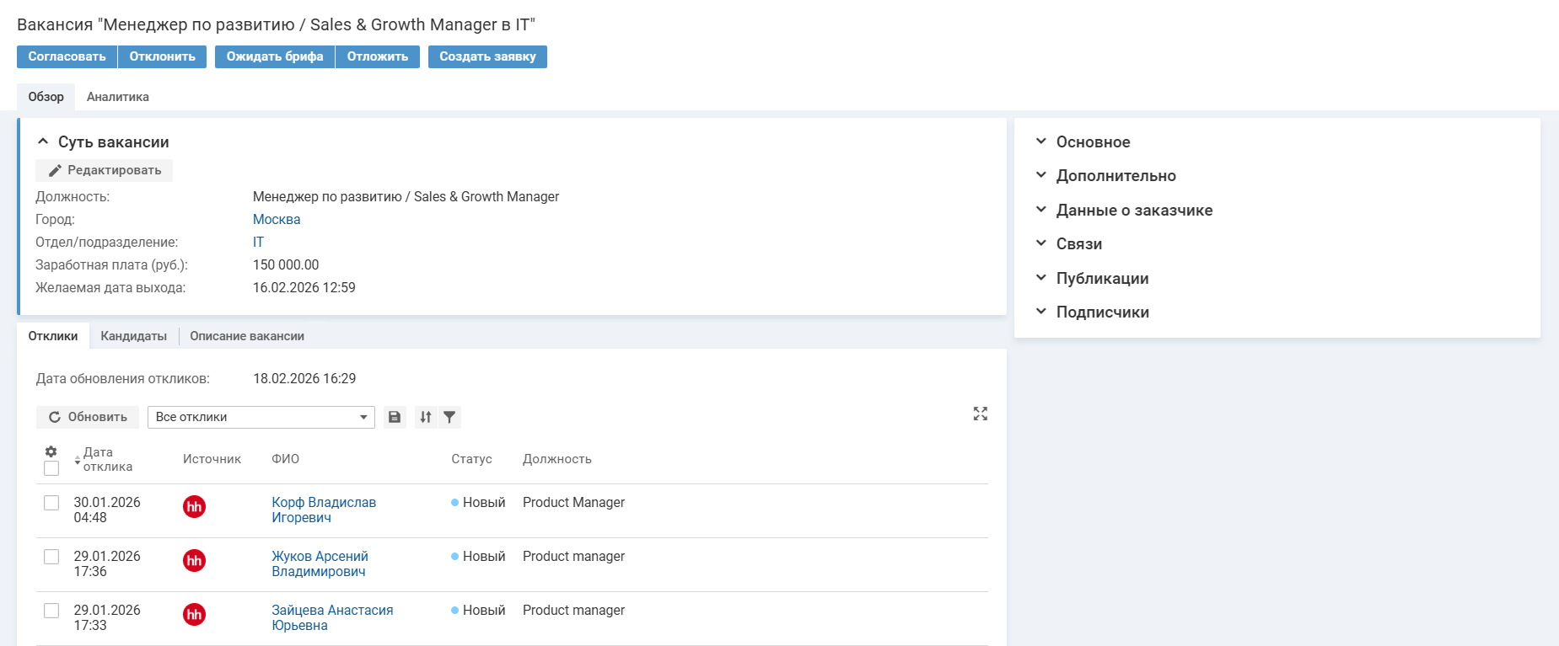Expand the "Публикации" section
The height and width of the screenshot is (646, 1559).
tap(1102, 278)
